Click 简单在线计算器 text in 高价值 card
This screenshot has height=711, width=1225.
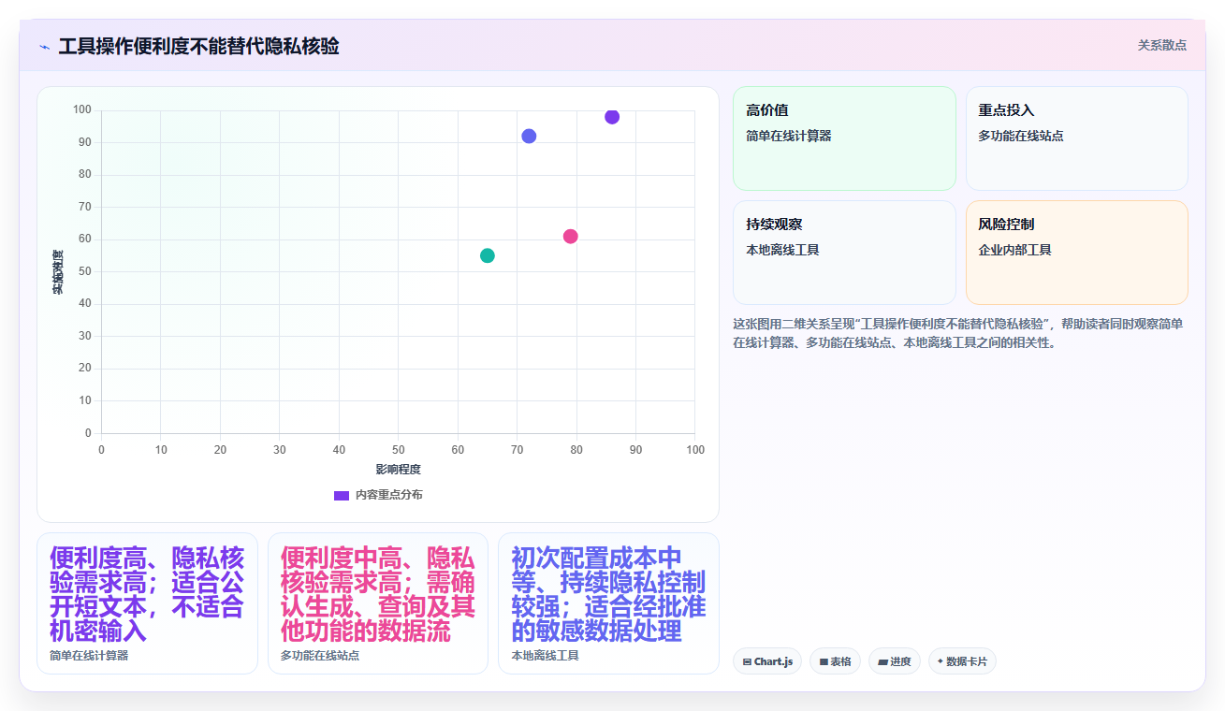click(789, 136)
